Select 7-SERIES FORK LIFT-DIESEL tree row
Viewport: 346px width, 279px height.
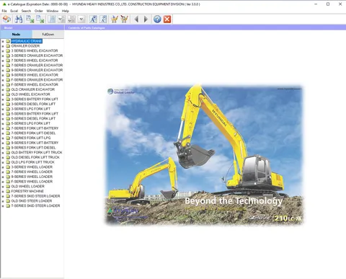(33, 133)
